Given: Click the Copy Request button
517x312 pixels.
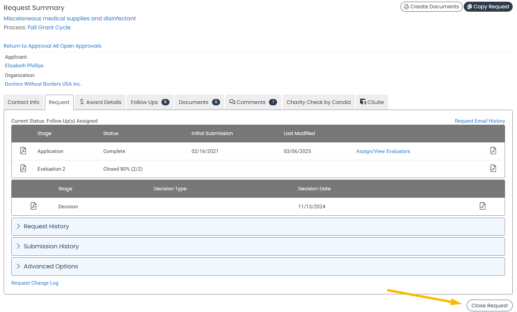Looking at the screenshot, I should 488,7.
